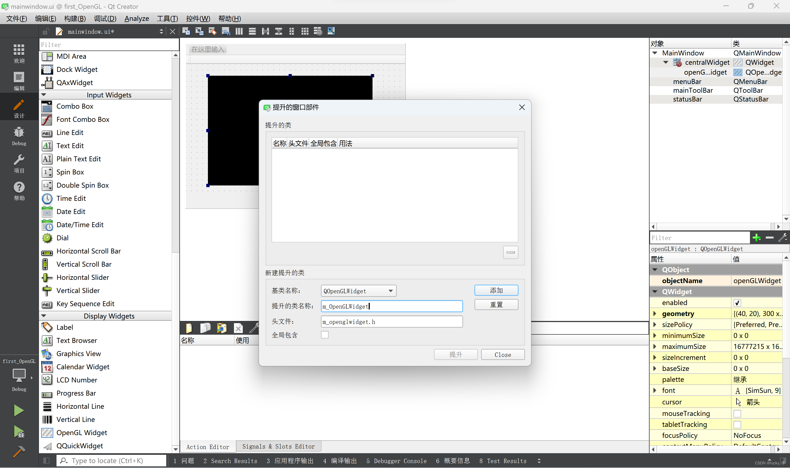Enable the mouseTracking property checkbox
Viewport: 790px width, 468px height.
click(737, 413)
